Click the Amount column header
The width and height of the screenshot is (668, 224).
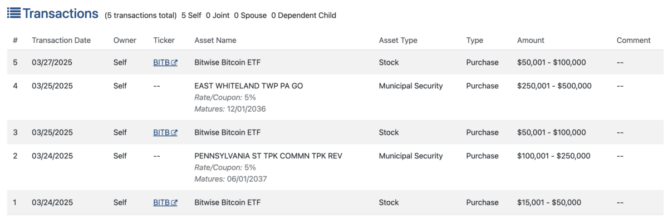click(531, 41)
